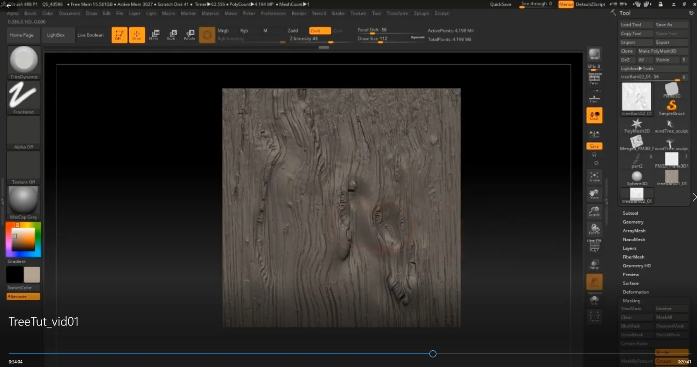Activate the Rotate tool in the top toolbar
This screenshot has width=697, height=367.
(190, 35)
